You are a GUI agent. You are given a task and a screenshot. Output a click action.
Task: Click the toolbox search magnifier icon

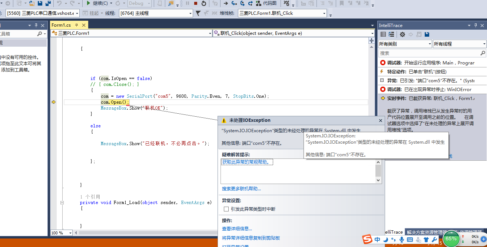[x=40, y=34]
